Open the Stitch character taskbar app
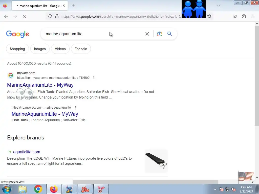Image resolution: width=259 pixels, height=194 pixels. point(69,189)
